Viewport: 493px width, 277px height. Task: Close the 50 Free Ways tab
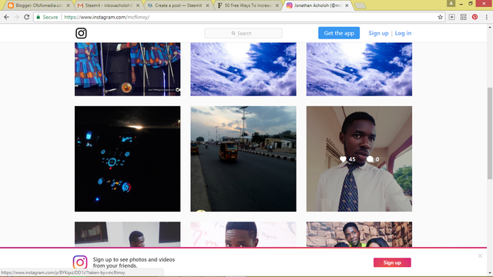coord(277,5)
